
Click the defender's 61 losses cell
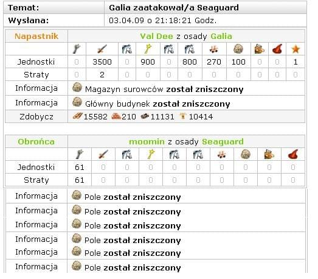[x=80, y=180]
